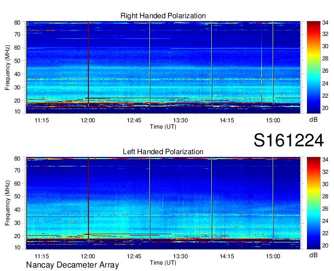Click the 28 value on the upper colorbar scale
Screen dimensions: 334x271
tap(325, 58)
